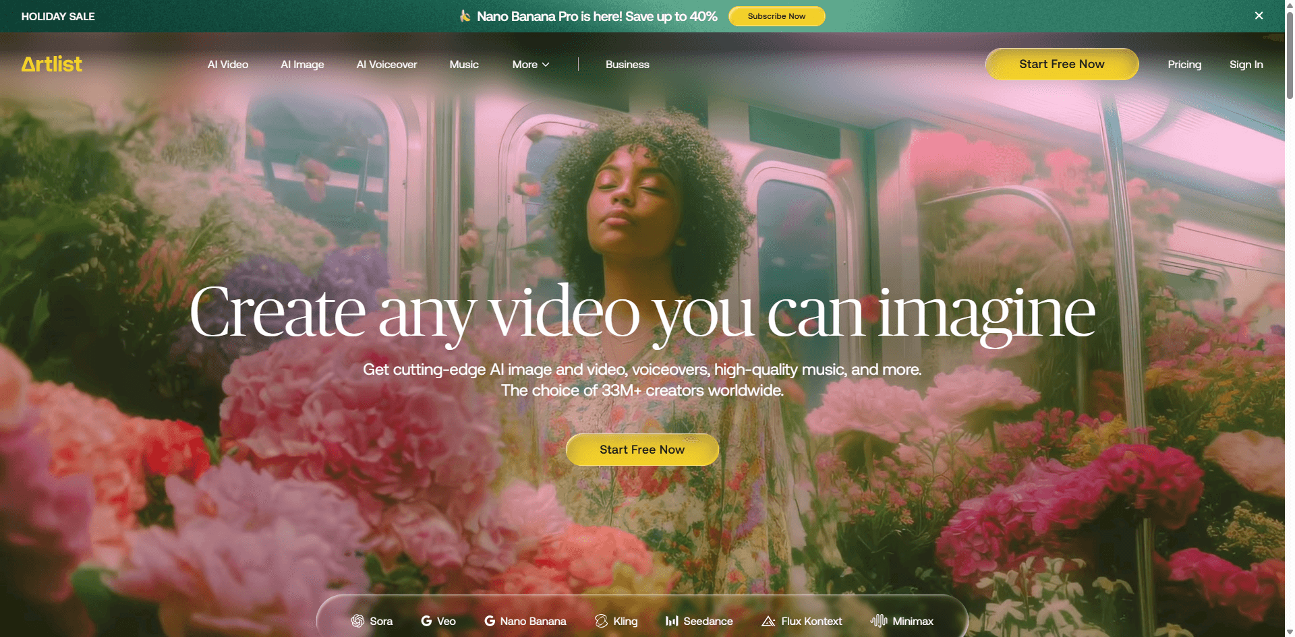
Task: Click the Minimax waveform icon
Action: [x=878, y=621]
